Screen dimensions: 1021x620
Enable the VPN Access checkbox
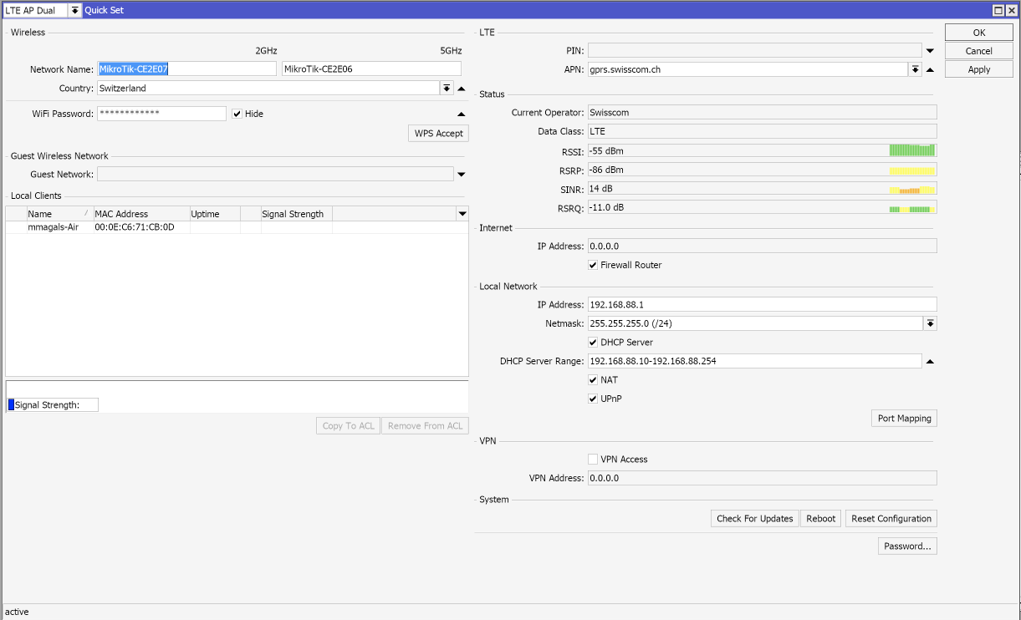tap(593, 460)
